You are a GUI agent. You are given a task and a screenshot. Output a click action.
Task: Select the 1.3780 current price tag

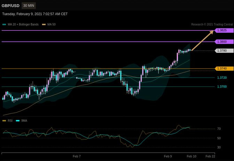click(x=224, y=51)
